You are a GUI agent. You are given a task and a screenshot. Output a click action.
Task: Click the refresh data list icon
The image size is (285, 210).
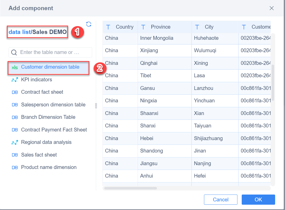[x=89, y=24]
